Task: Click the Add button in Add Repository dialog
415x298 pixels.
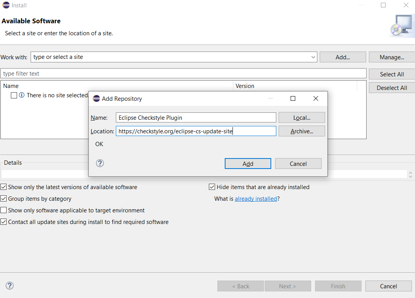Action: (248, 164)
